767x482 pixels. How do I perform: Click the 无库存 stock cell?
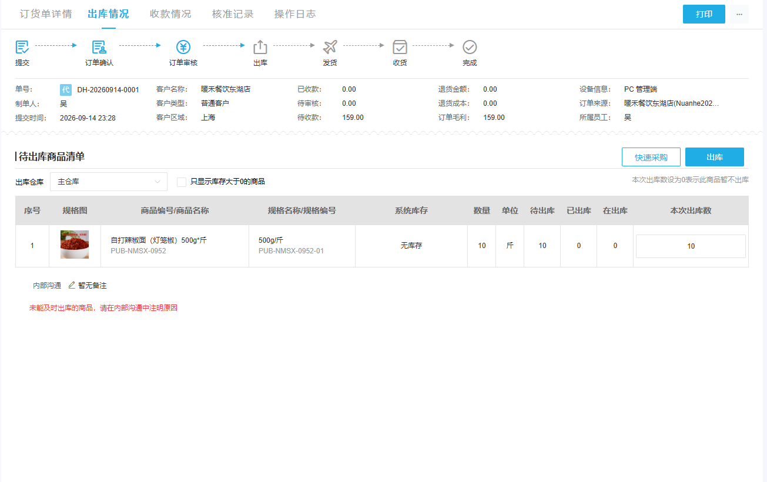pos(411,246)
